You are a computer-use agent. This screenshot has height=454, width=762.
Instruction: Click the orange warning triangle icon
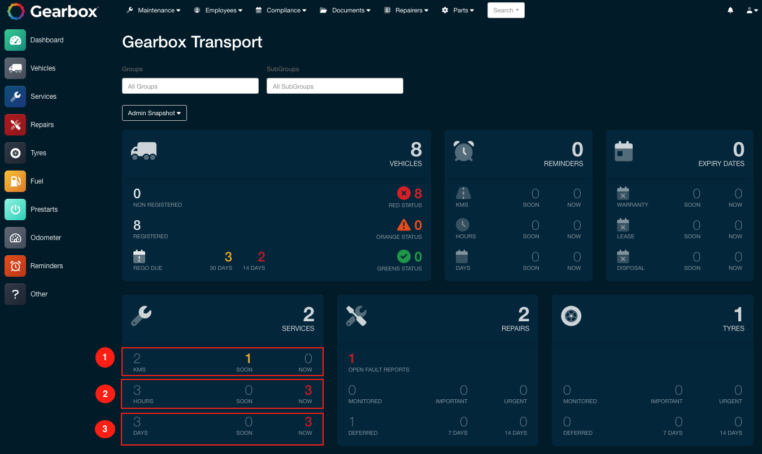(404, 225)
